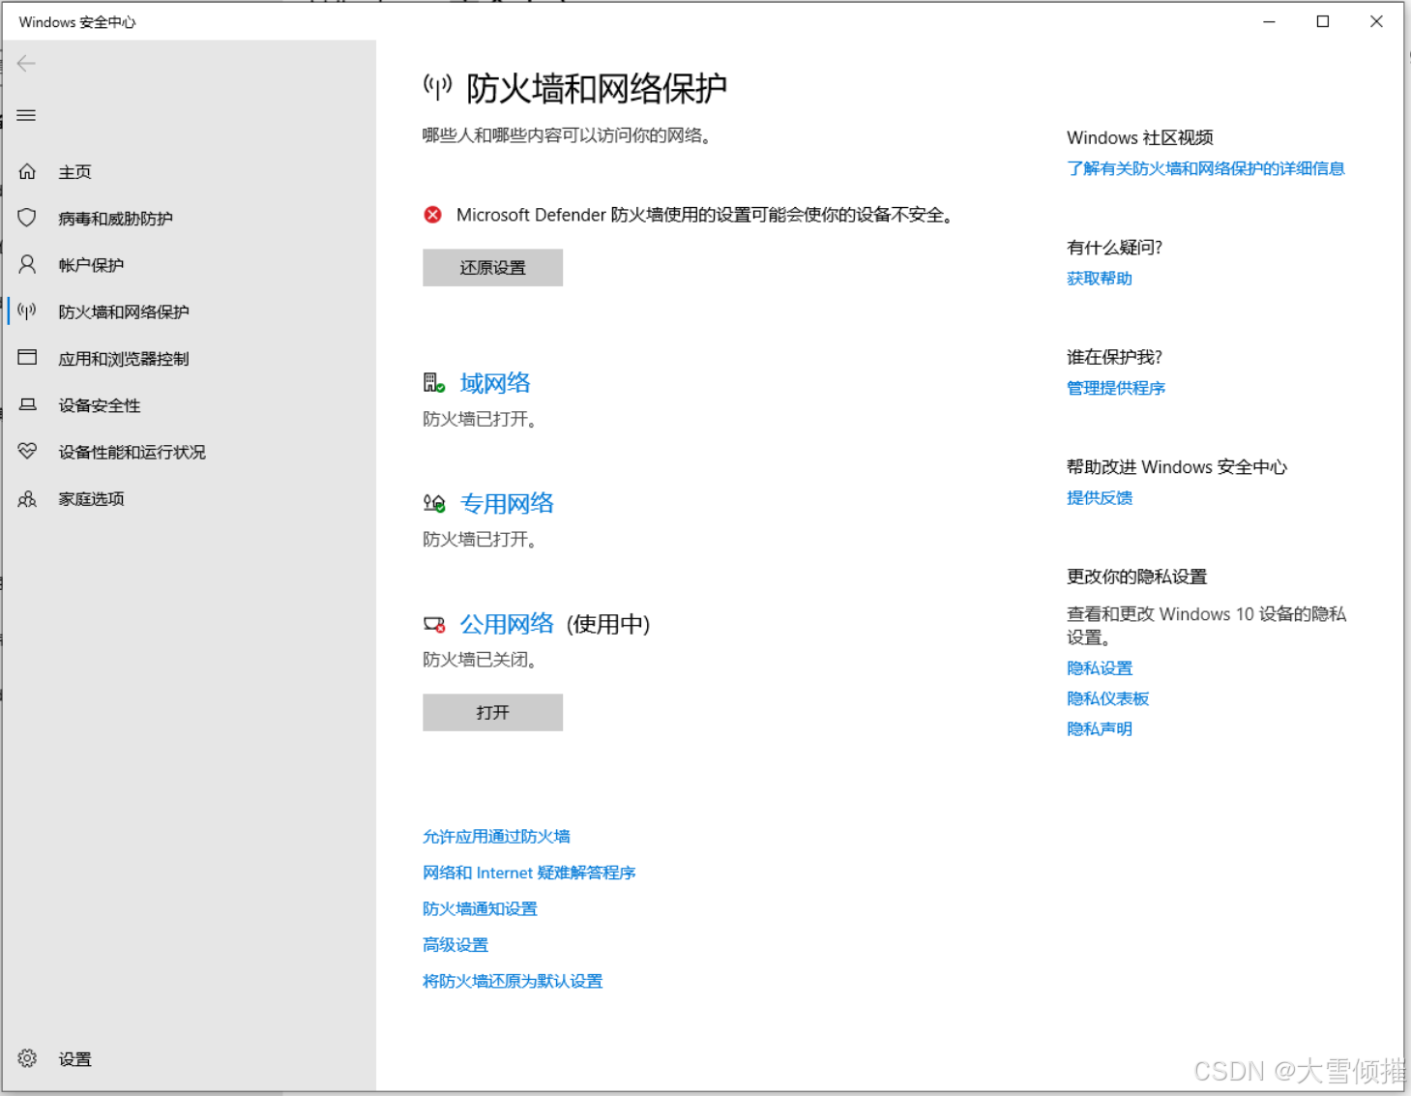Toggle the hamburger navigation menu
1411x1096 pixels.
(26, 115)
